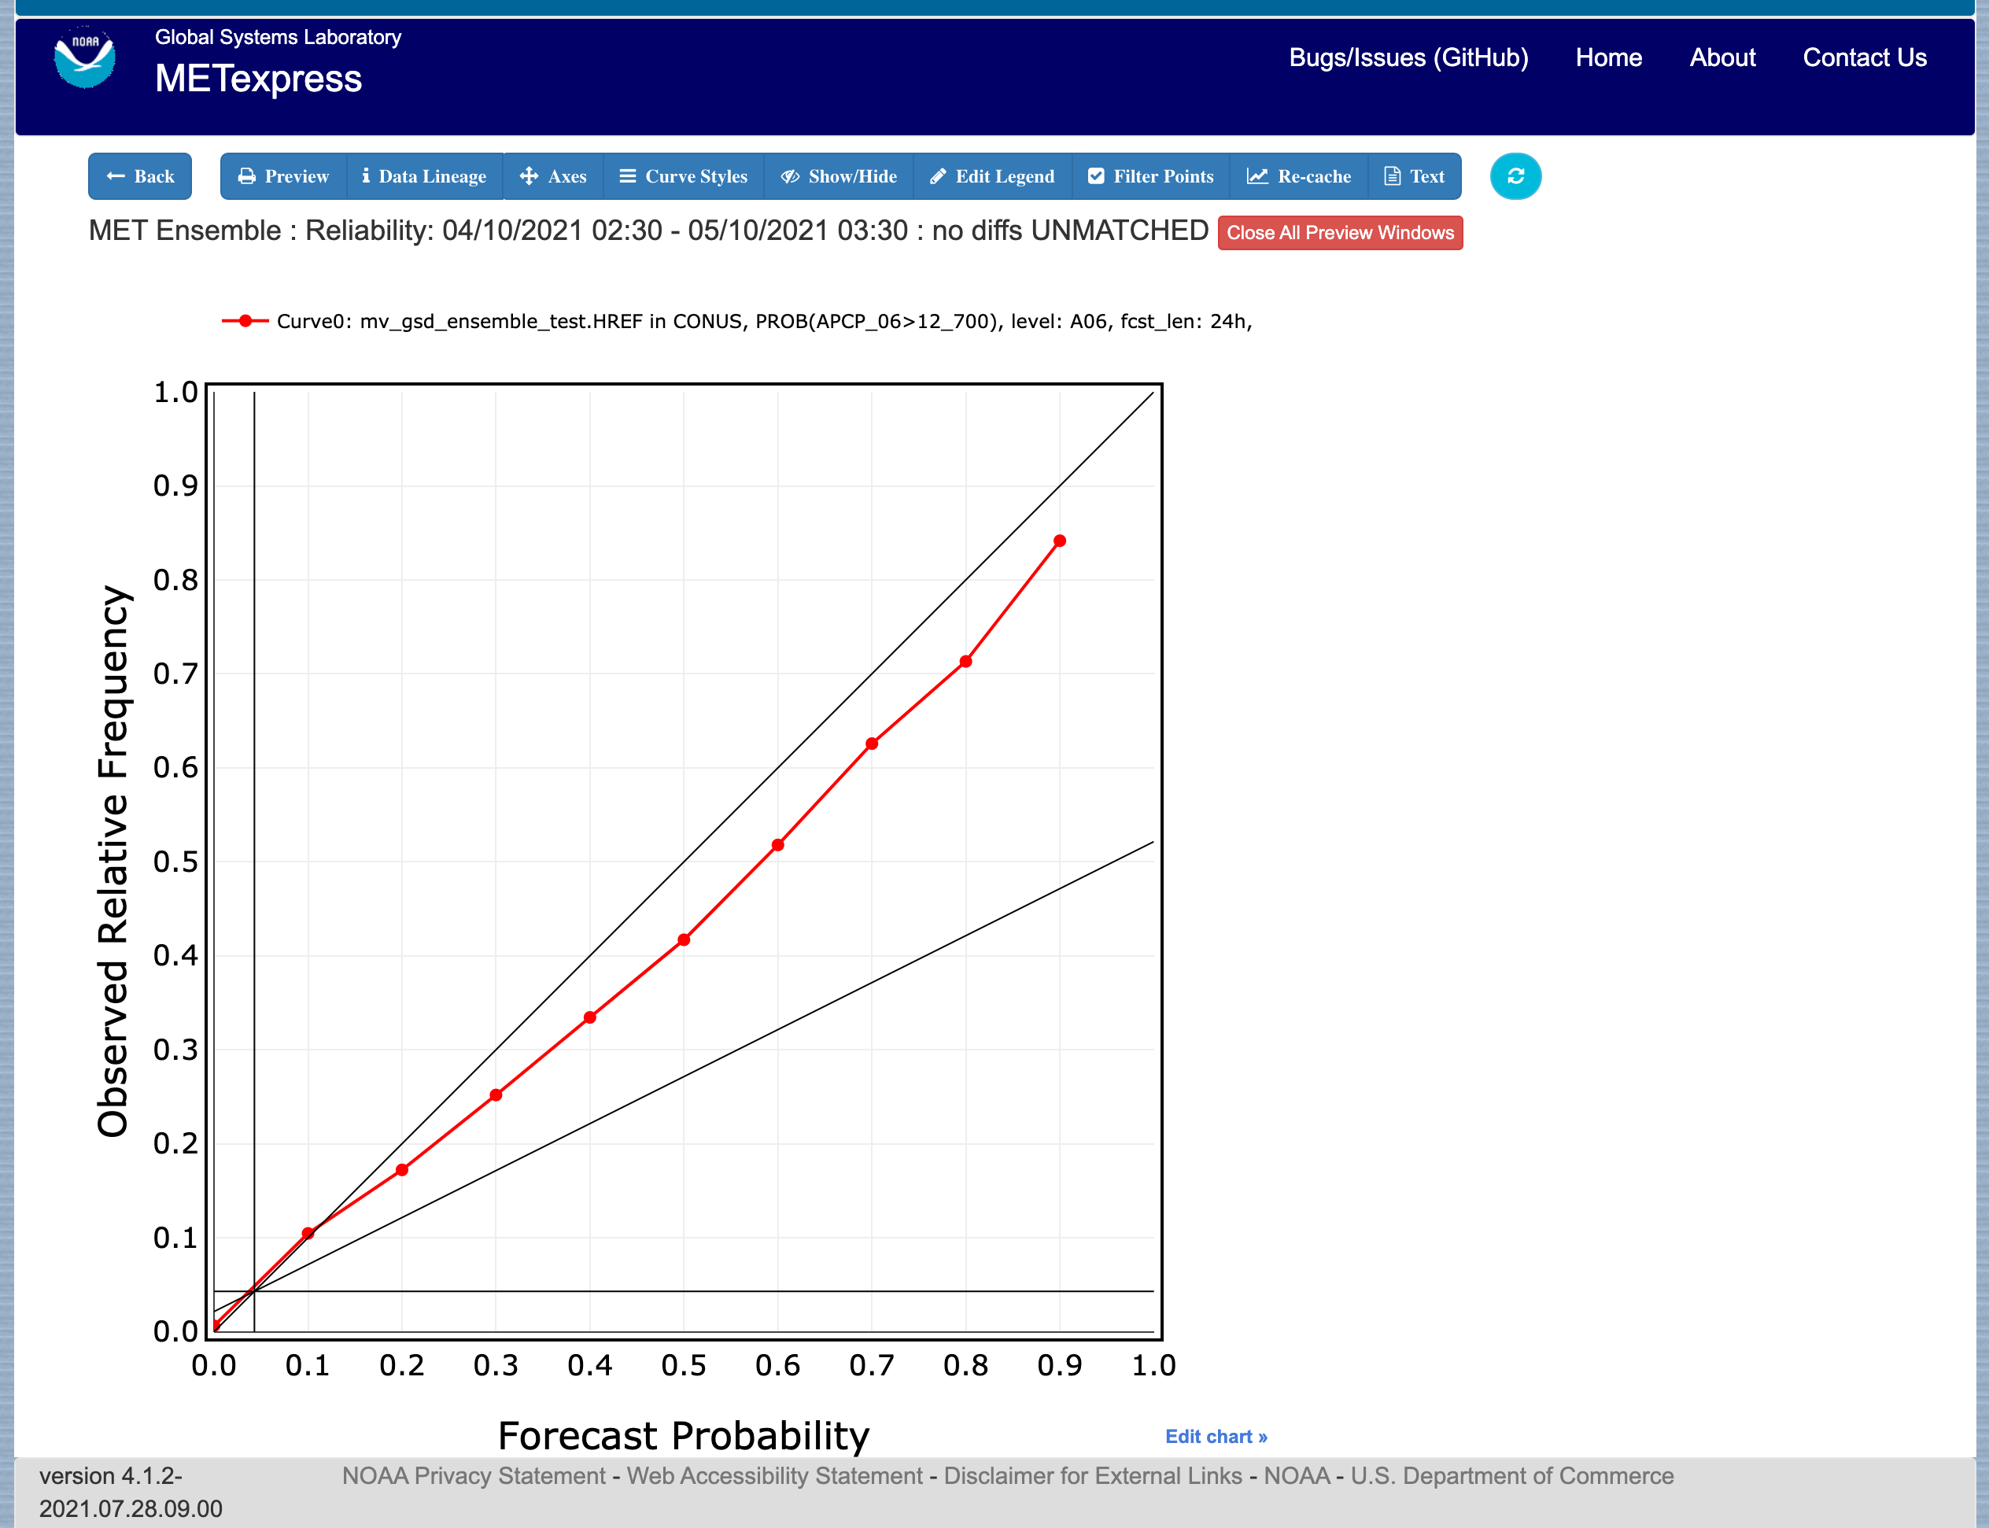Click the data point at forecast 0.5
Screen dimensions: 1989x1528
click(x=684, y=939)
